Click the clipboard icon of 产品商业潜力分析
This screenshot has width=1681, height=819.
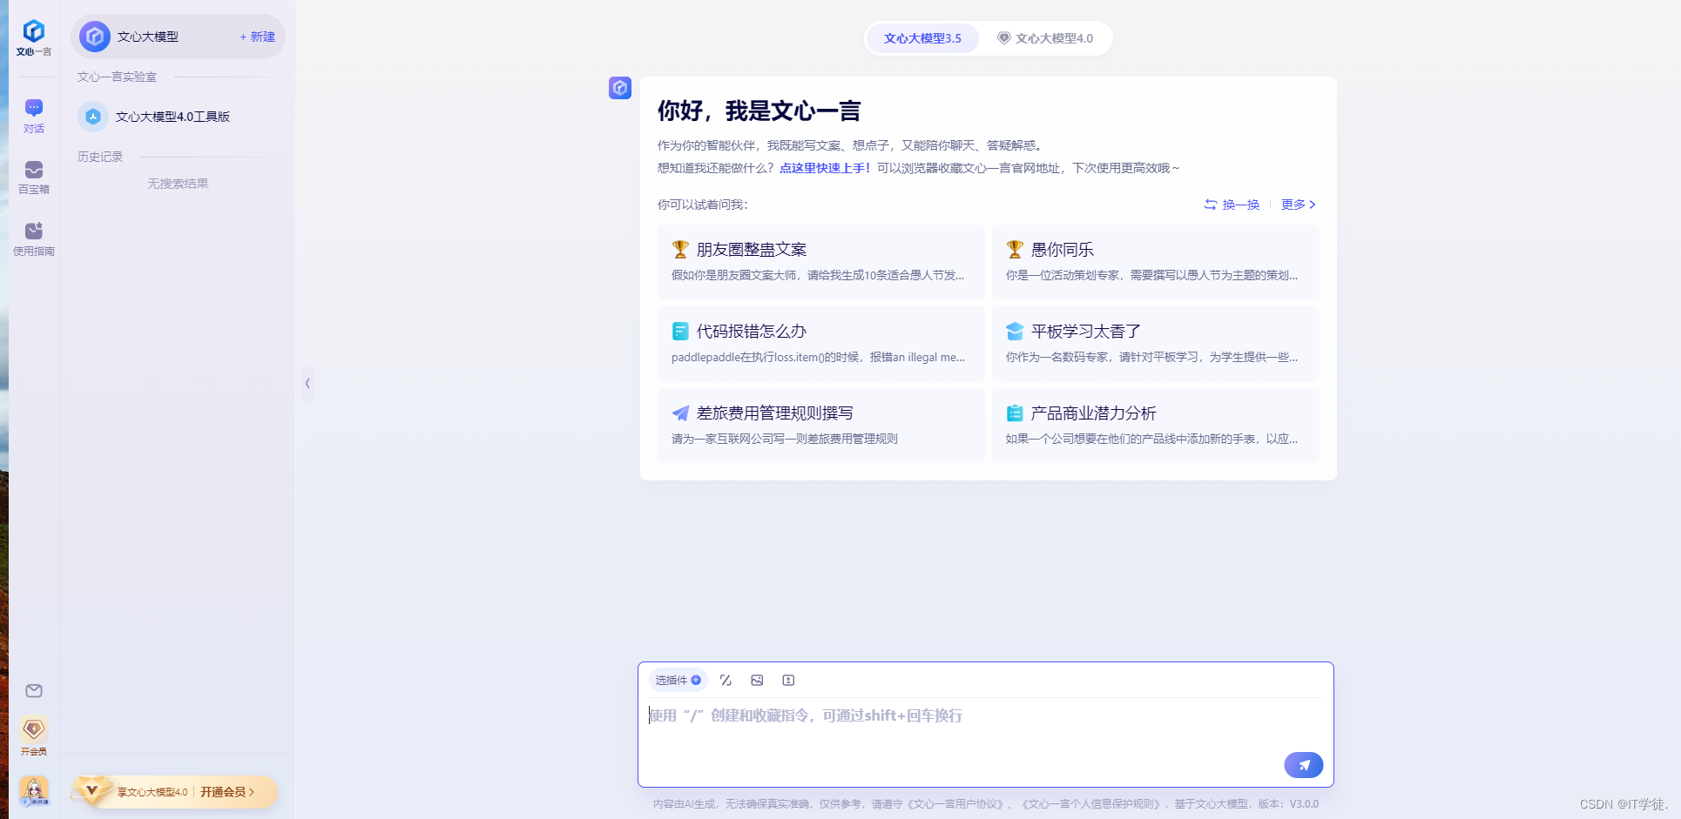tap(1015, 413)
